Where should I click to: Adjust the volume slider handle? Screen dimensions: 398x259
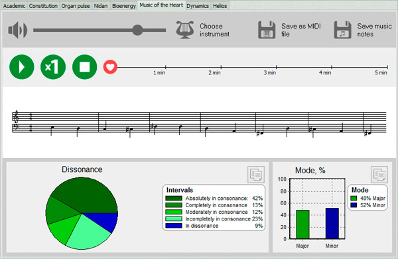click(x=137, y=30)
